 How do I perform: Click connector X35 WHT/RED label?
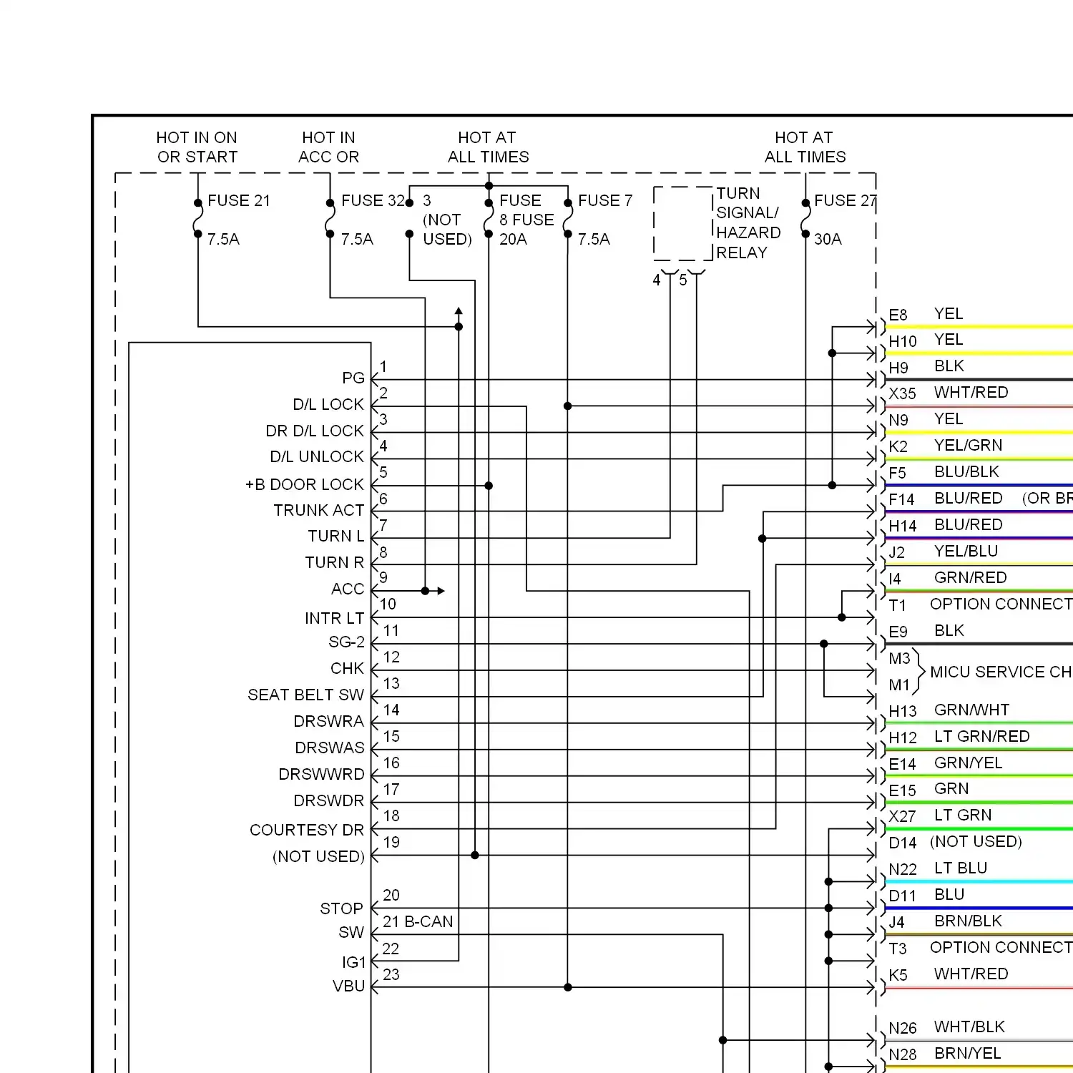pyautogui.click(x=949, y=393)
